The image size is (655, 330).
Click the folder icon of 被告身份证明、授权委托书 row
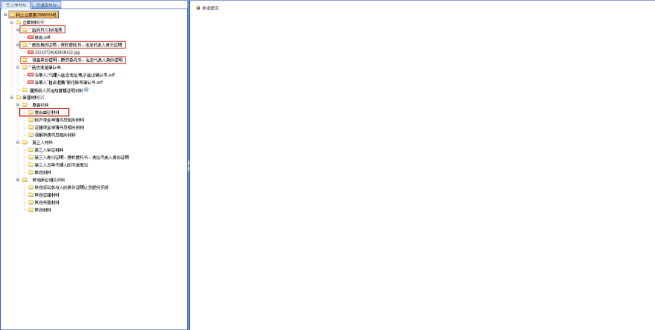25,60
